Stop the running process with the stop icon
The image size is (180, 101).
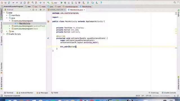click(79, 3)
